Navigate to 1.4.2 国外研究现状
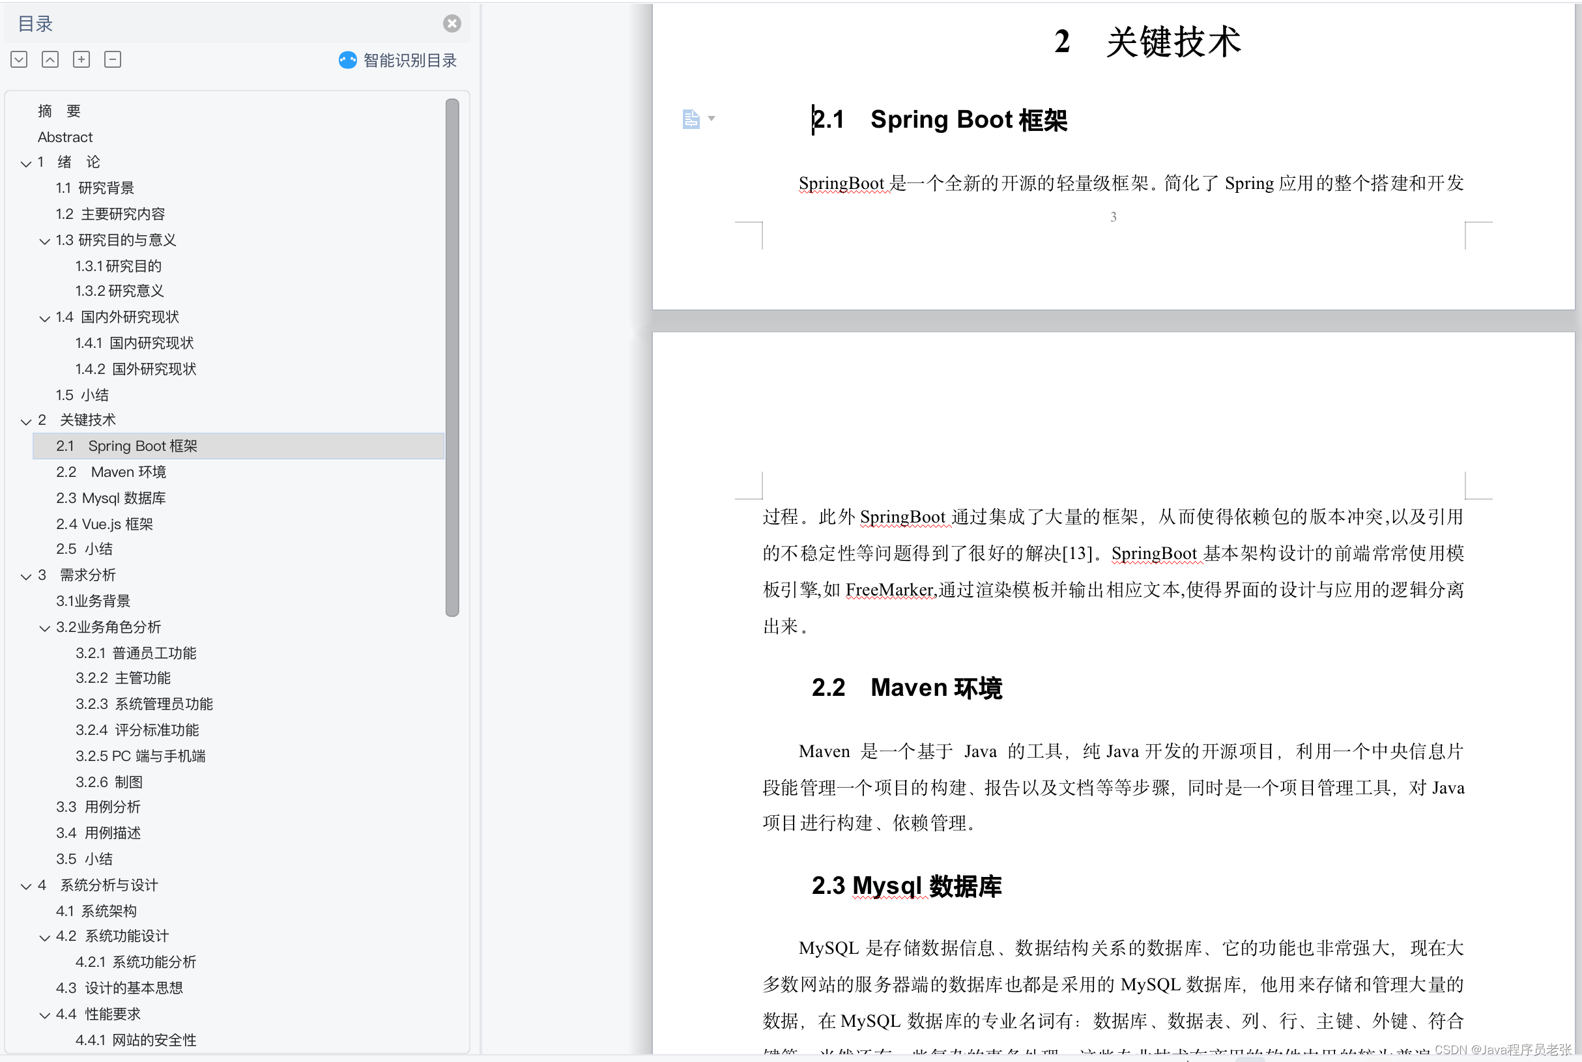Image resolution: width=1582 pixels, height=1062 pixels. point(136,369)
